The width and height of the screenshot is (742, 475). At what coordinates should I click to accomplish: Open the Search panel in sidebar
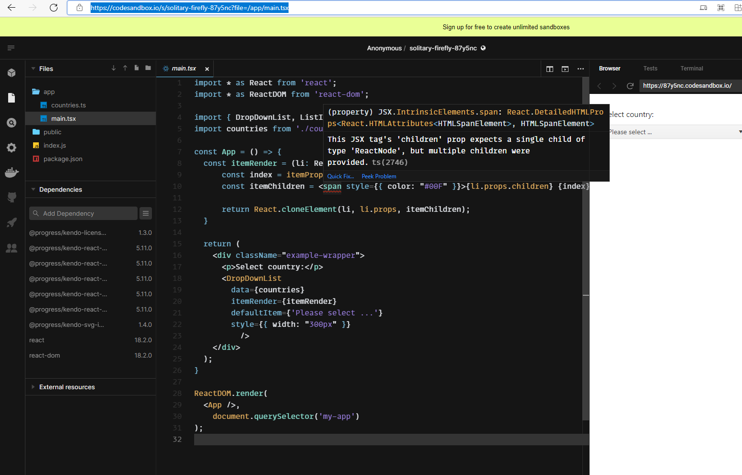coord(12,123)
